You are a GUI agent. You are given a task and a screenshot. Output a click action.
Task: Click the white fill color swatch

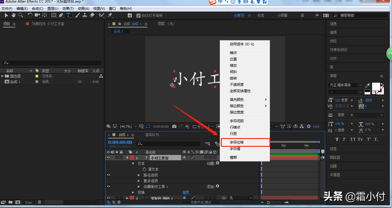pyautogui.click(x=376, y=87)
